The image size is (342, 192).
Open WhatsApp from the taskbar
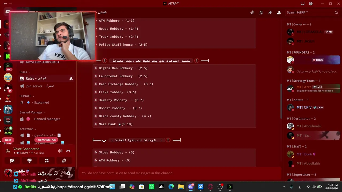point(151,187)
